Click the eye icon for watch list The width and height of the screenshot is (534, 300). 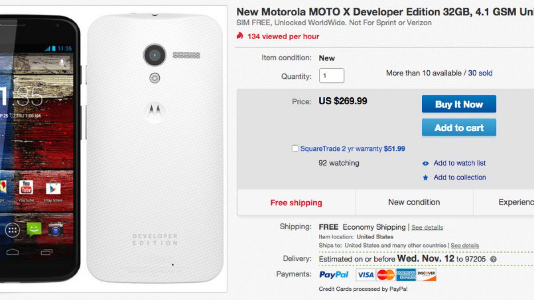(425, 164)
